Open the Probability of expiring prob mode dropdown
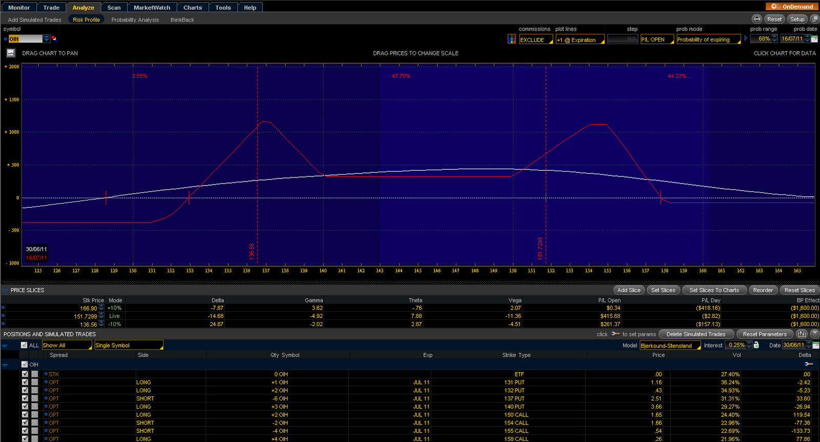This screenshot has width=820, height=442. (x=708, y=39)
